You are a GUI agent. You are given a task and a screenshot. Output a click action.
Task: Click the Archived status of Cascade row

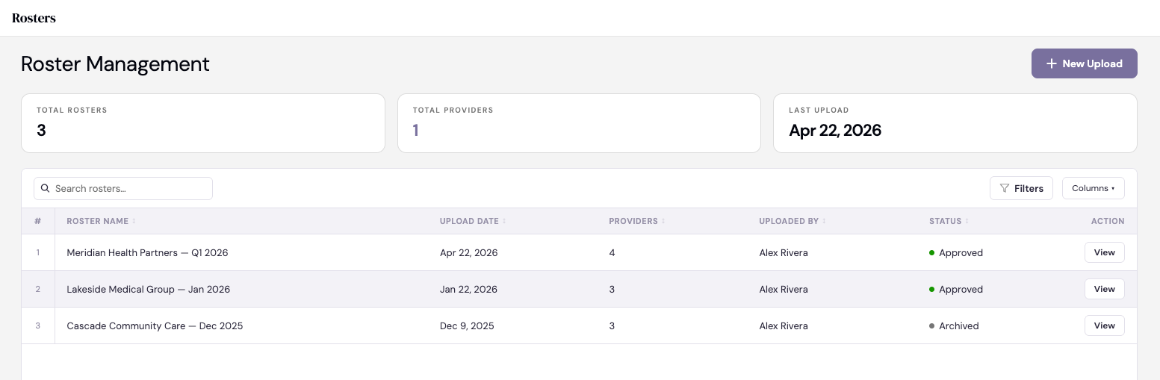(x=958, y=326)
